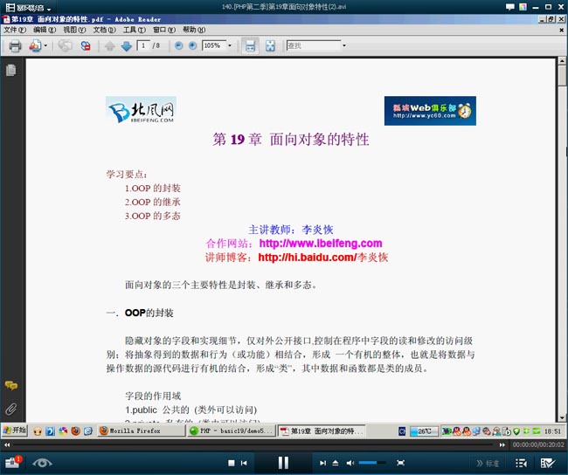Zoom in with the plus button
Viewport: 568px width, 475px height.
(x=193, y=45)
